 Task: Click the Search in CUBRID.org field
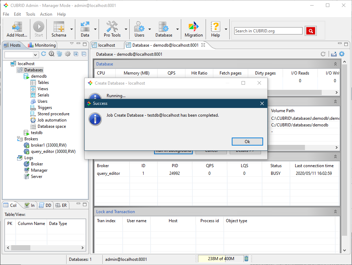tap(268, 31)
